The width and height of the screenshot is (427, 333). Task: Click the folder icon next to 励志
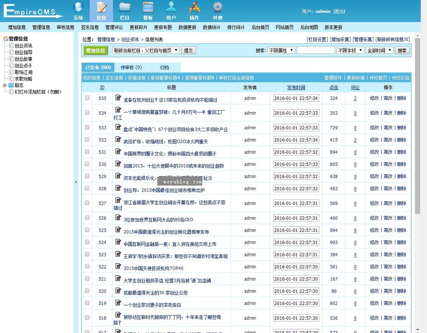11,85
